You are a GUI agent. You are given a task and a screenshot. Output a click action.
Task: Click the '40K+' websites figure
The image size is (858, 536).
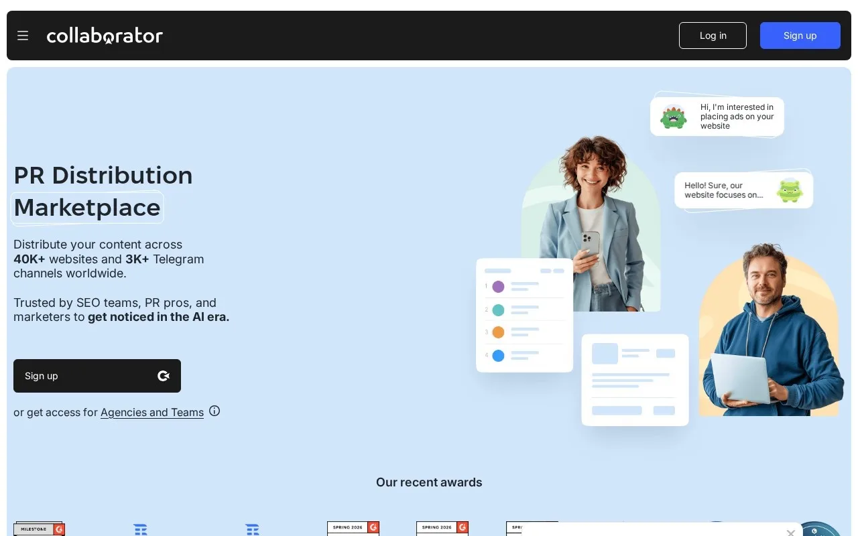click(29, 259)
